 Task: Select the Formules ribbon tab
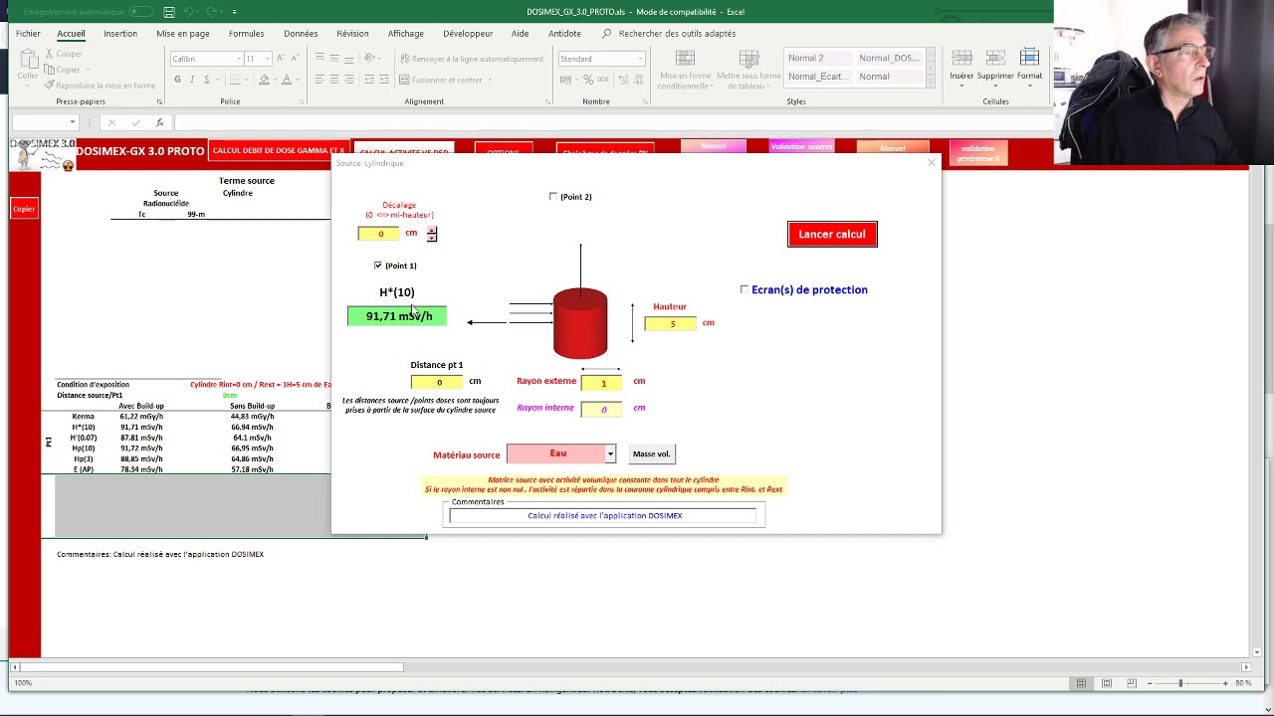(246, 33)
